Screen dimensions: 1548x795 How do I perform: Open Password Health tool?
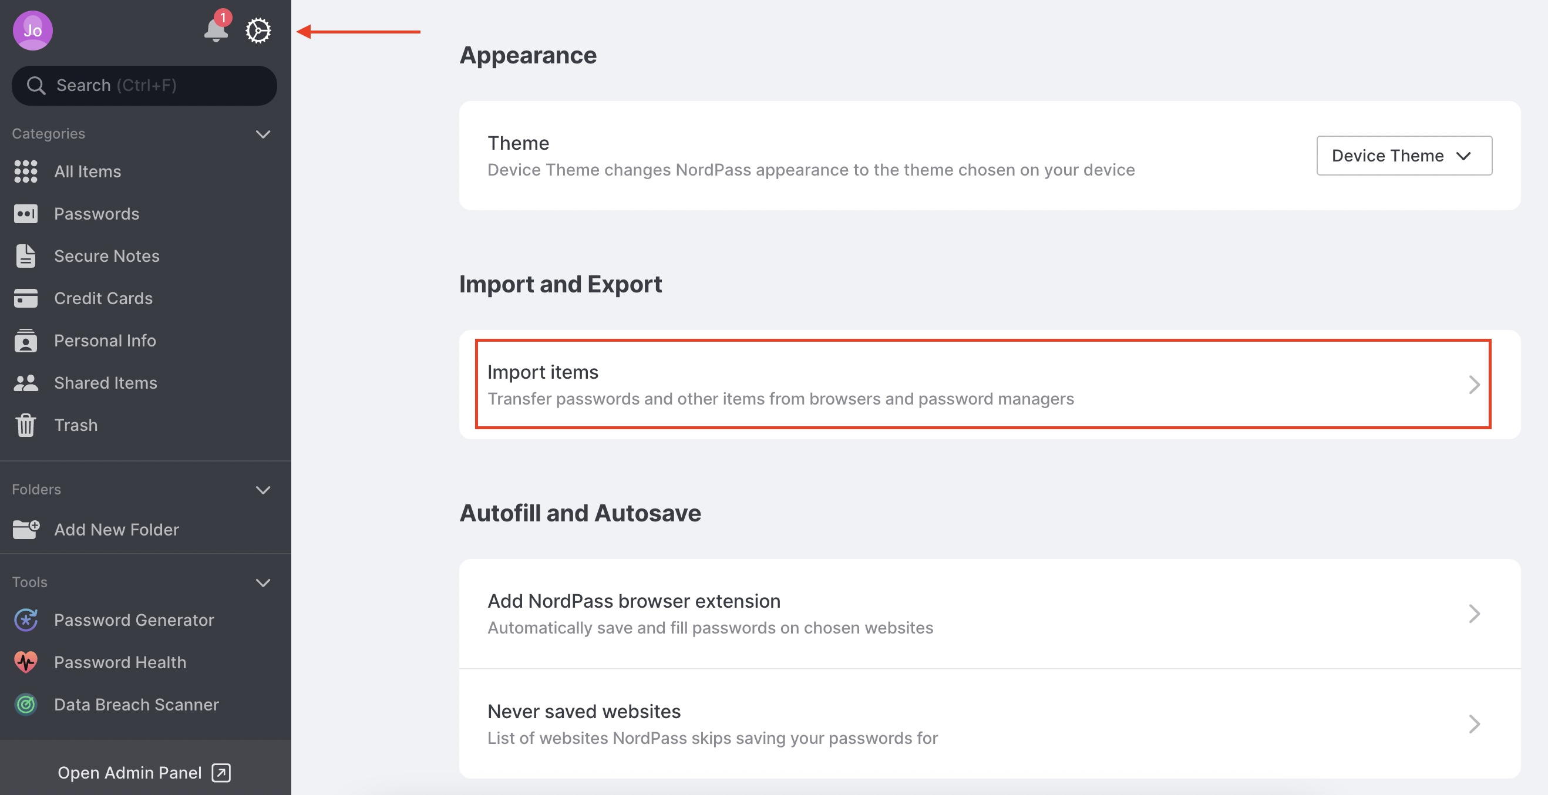(146, 662)
